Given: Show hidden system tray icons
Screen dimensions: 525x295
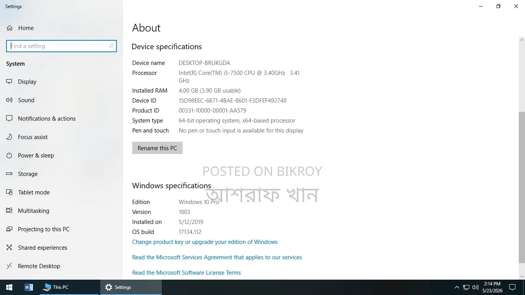Looking at the screenshot, I should 457,287.
